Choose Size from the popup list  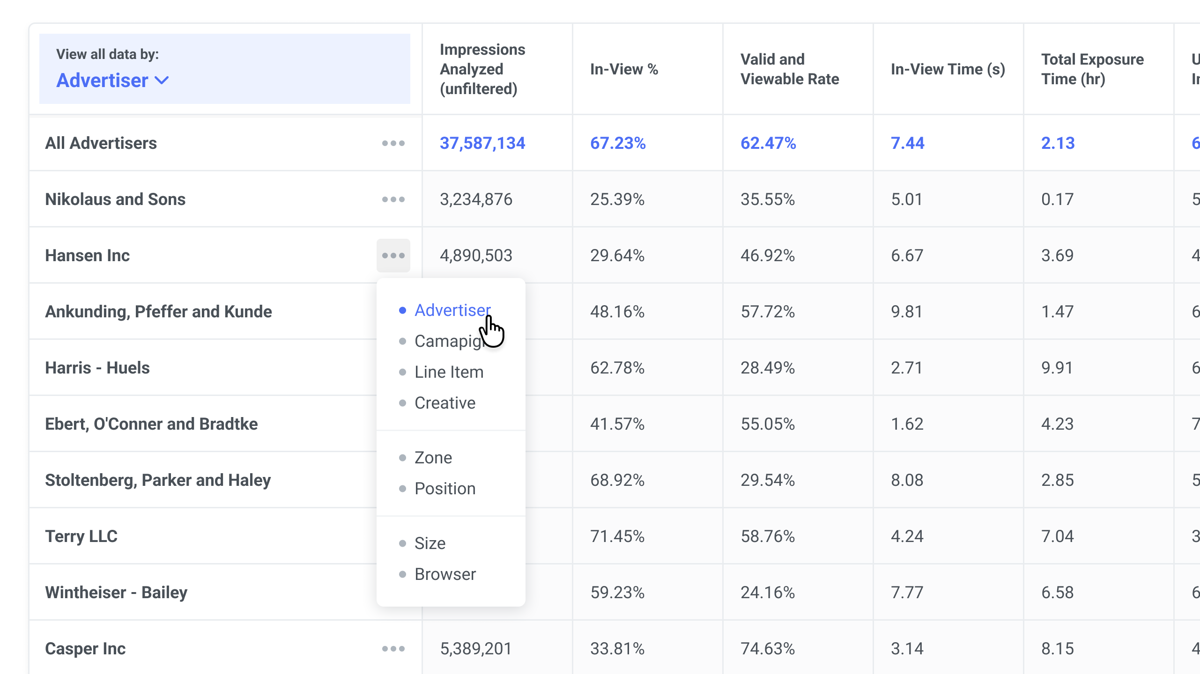430,543
